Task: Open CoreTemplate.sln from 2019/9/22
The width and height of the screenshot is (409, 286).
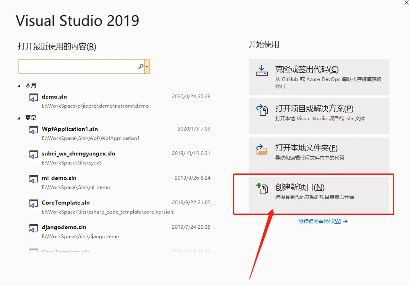Action: click(119, 207)
